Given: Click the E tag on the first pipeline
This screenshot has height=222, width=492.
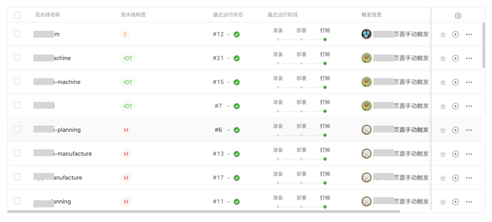Looking at the screenshot, I should [125, 34].
